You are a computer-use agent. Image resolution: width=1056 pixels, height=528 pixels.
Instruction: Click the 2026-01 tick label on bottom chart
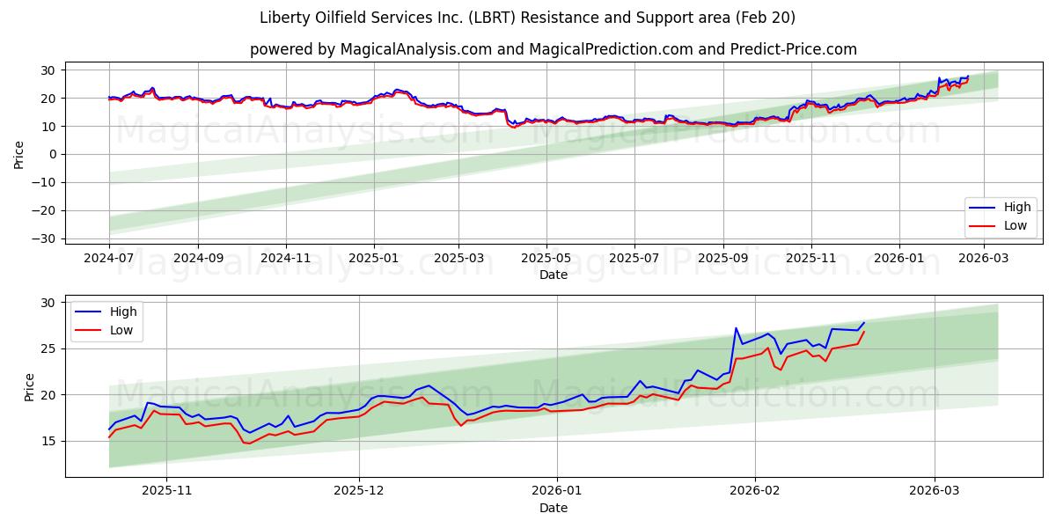(x=558, y=492)
